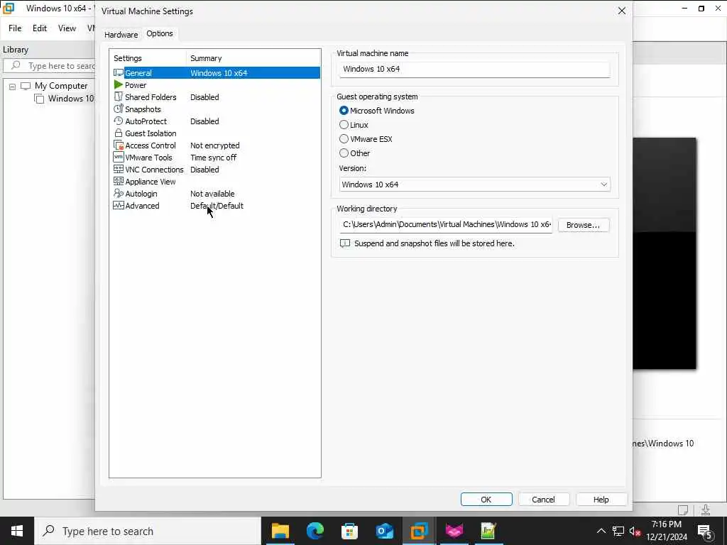Click the Browse... button
727x545 pixels.
(x=583, y=225)
